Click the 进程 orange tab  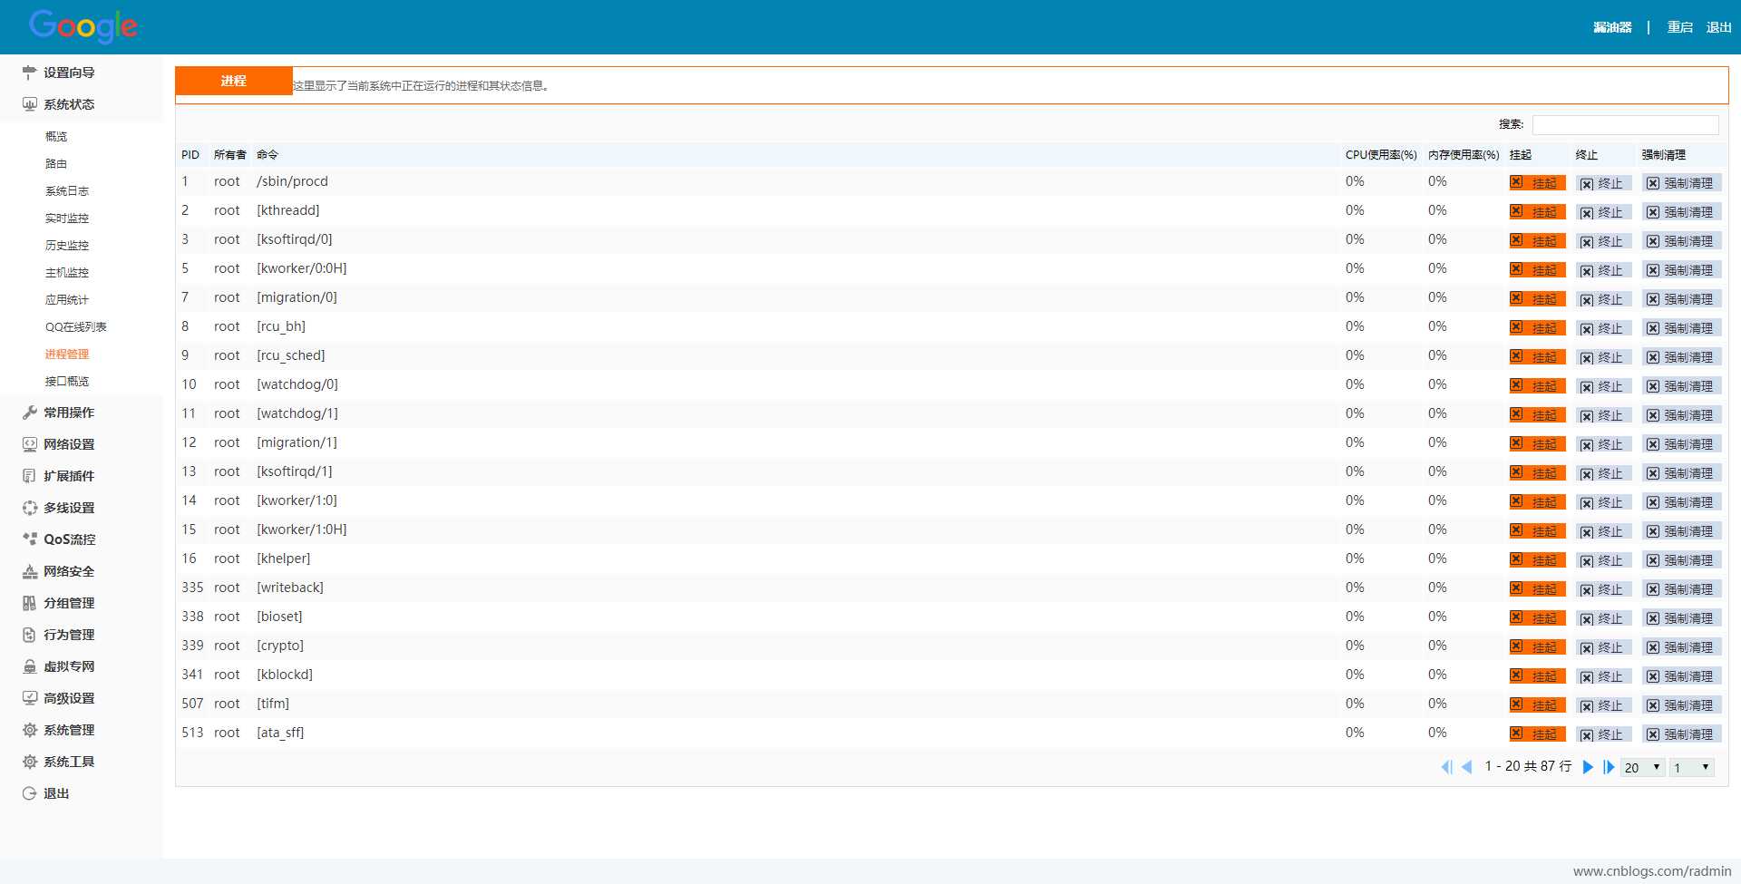click(x=234, y=81)
